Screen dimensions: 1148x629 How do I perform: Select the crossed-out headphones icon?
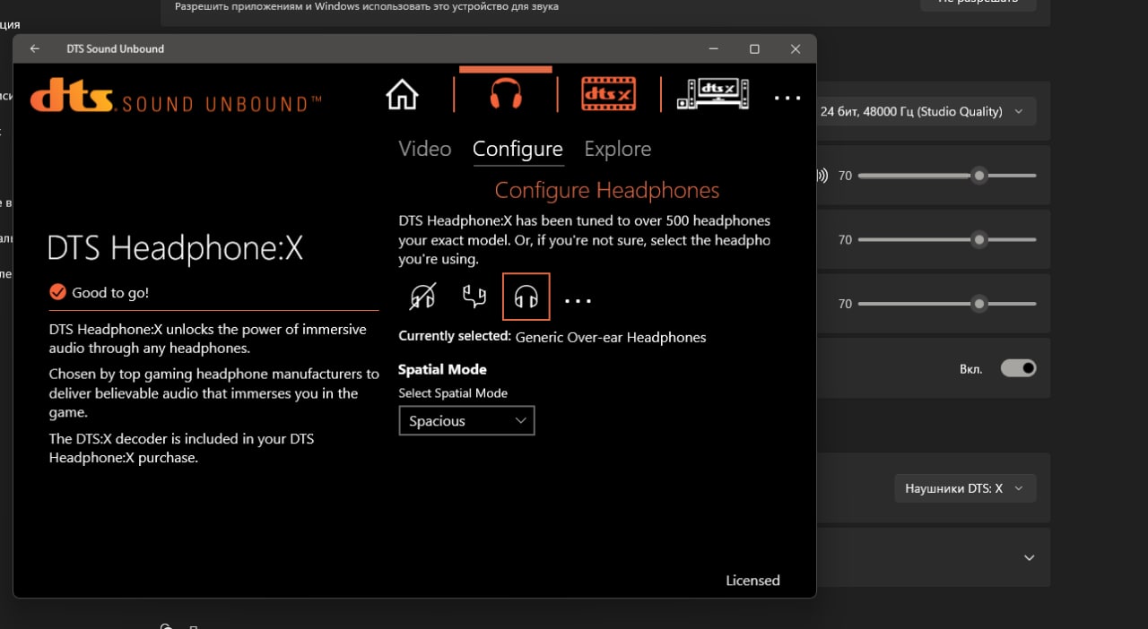422,297
